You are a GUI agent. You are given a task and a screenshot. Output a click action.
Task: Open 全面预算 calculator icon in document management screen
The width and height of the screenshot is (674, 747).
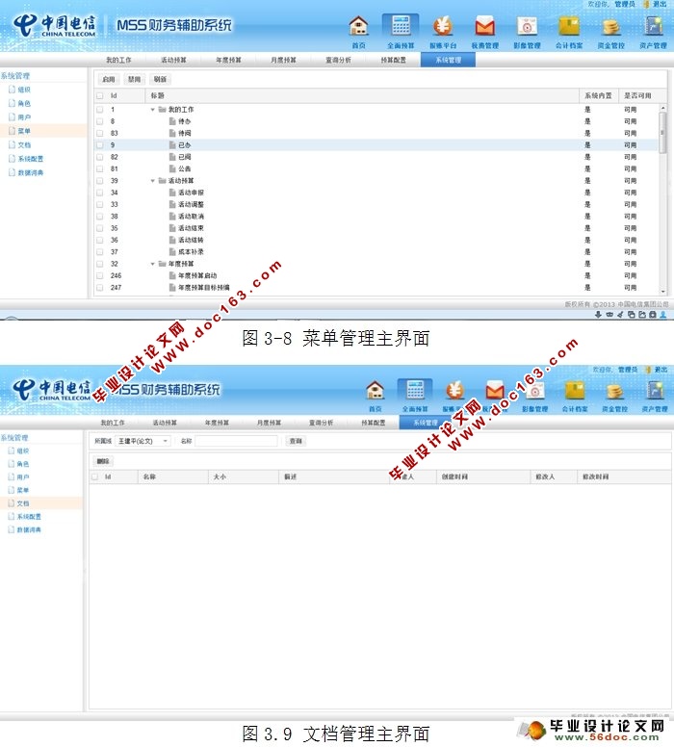[x=415, y=389]
